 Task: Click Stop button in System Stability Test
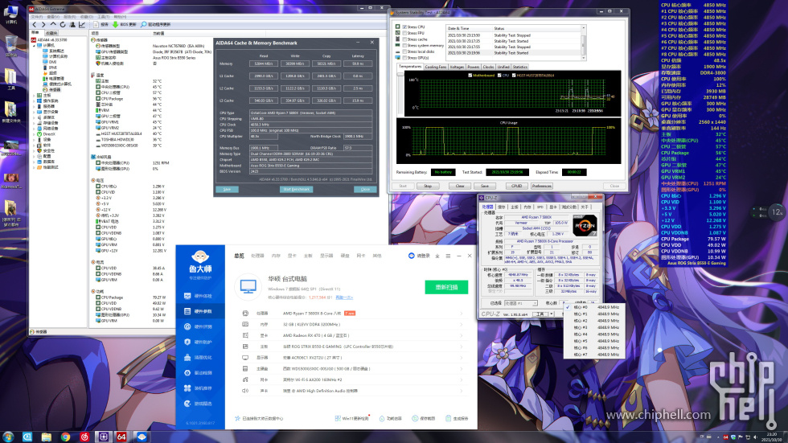428,186
